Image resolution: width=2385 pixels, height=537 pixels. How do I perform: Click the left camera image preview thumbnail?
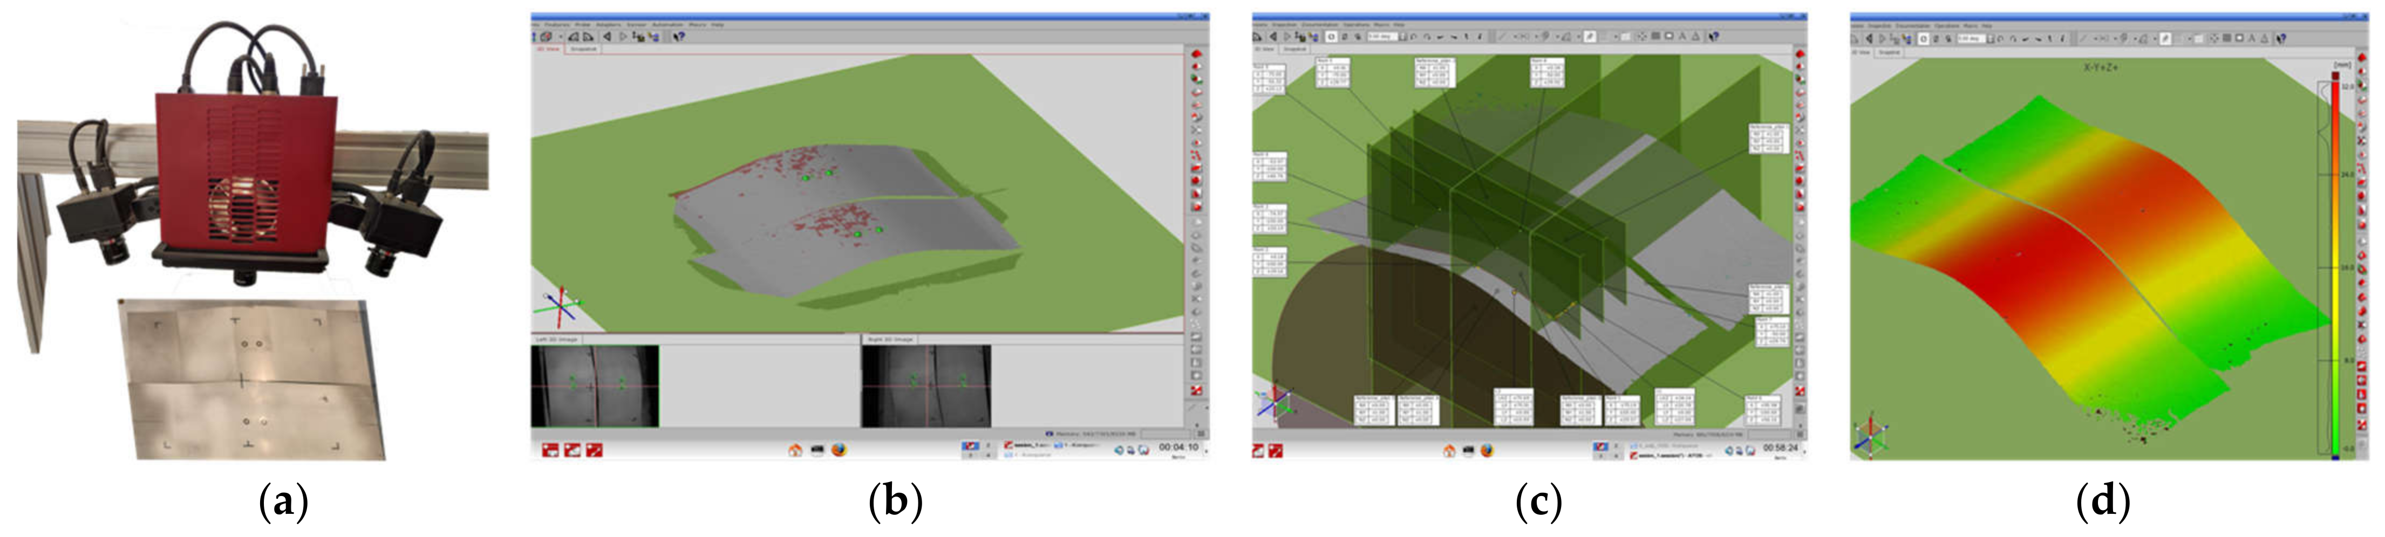(x=595, y=386)
